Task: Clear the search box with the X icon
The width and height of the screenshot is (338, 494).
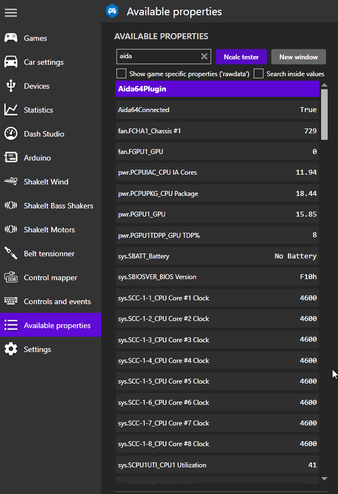Action: [x=204, y=56]
